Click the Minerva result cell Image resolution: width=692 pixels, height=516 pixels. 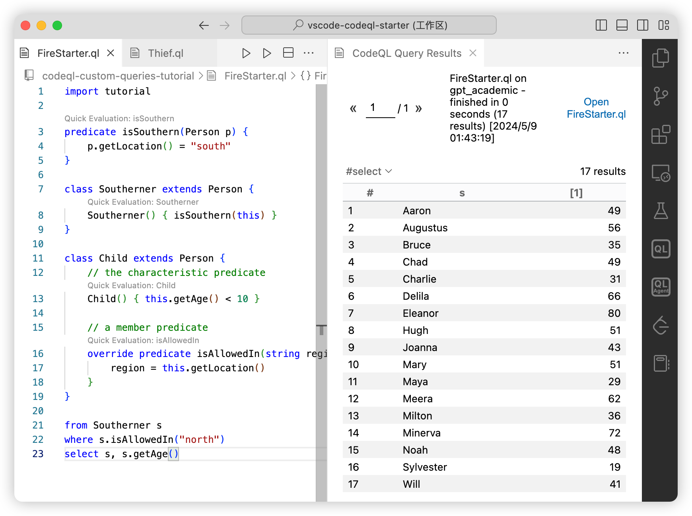click(x=422, y=433)
